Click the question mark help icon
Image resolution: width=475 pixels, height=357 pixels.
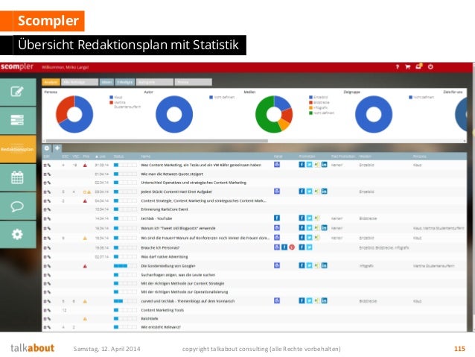[x=398, y=67]
